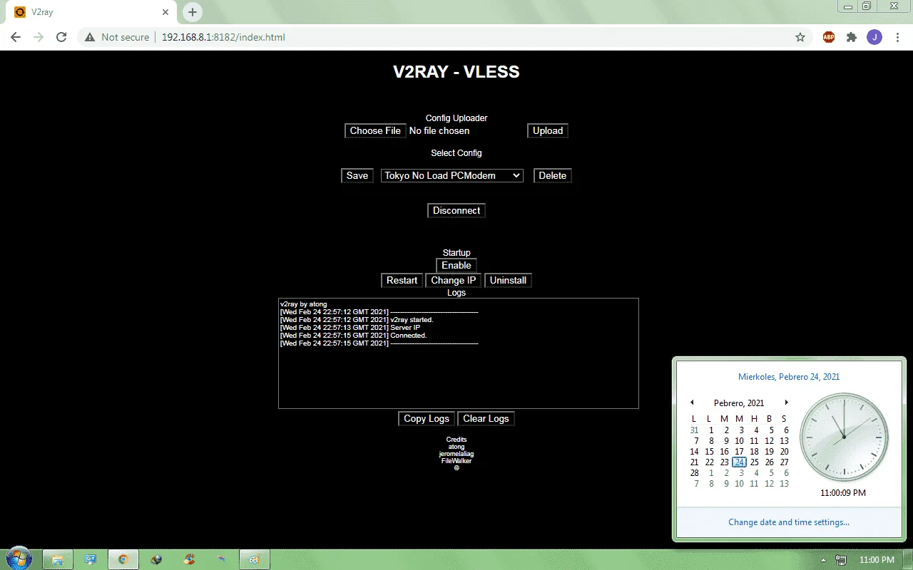The height and width of the screenshot is (570, 913).
Task: Close the V2ray tab
Action: (x=165, y=12)
